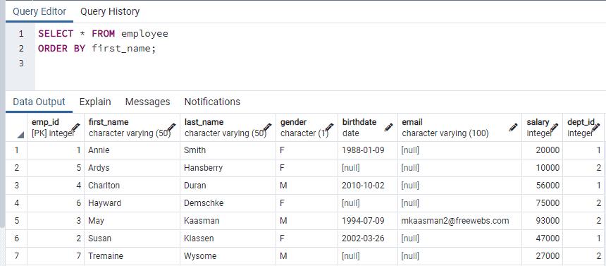Click the dept_id column edit pencil icon

click(x=595, y=128)
